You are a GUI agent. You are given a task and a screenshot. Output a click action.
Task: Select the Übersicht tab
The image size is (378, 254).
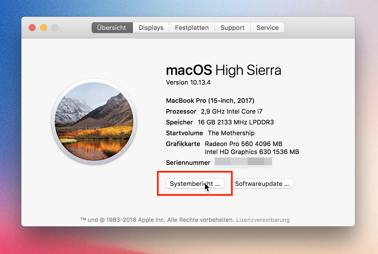point(112,28)
